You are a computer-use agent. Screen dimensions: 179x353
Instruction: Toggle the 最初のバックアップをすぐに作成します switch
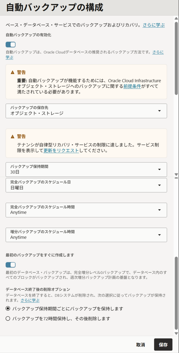coord(11,265)
